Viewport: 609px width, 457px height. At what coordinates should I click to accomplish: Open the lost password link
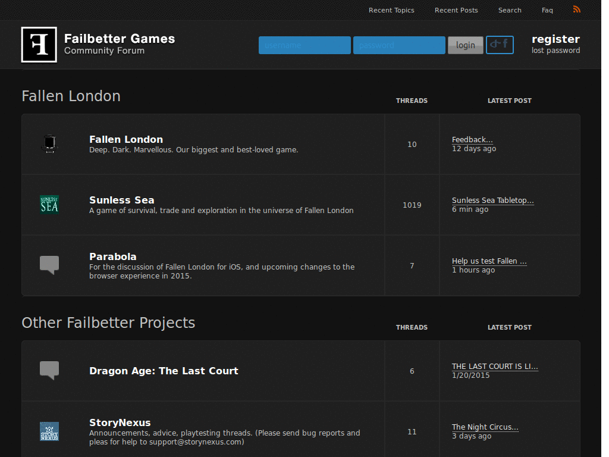pos(555,51)
